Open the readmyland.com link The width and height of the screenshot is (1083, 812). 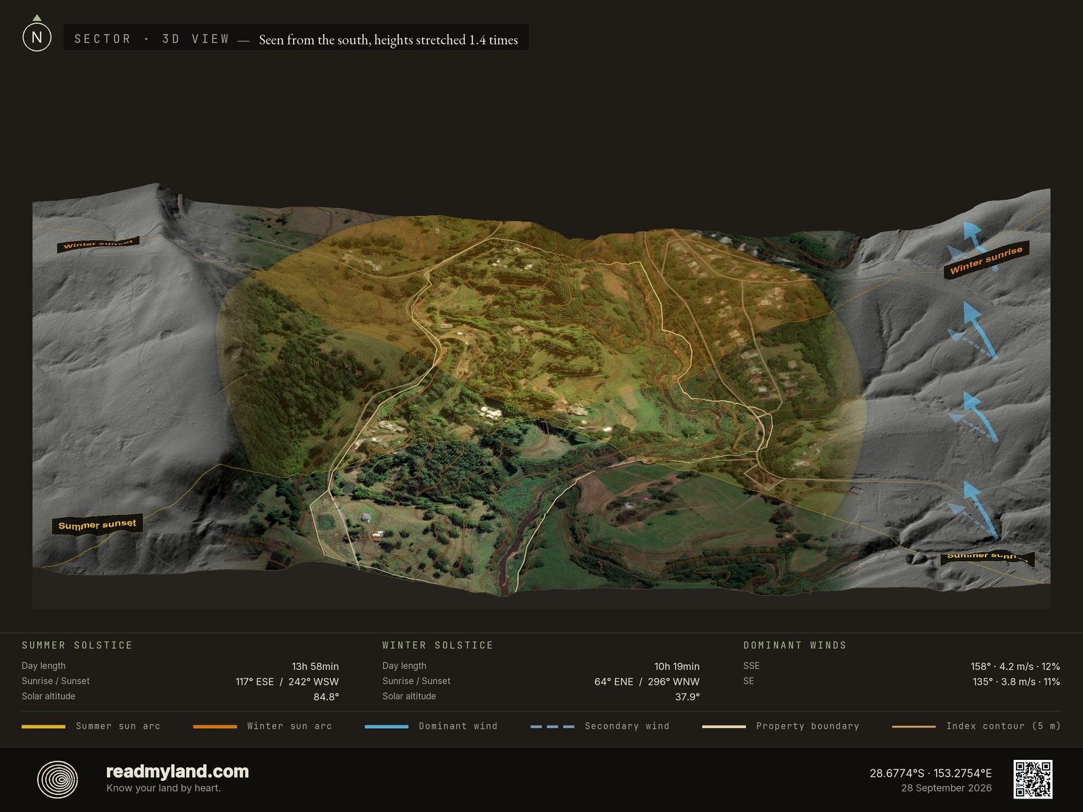pos(177,771)
